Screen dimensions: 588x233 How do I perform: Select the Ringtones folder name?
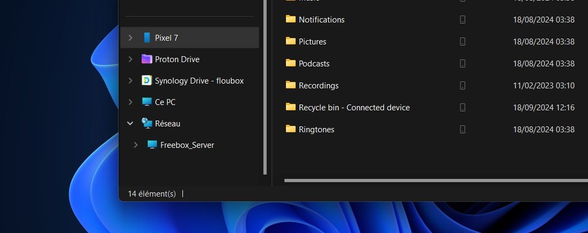click(317, 130)
